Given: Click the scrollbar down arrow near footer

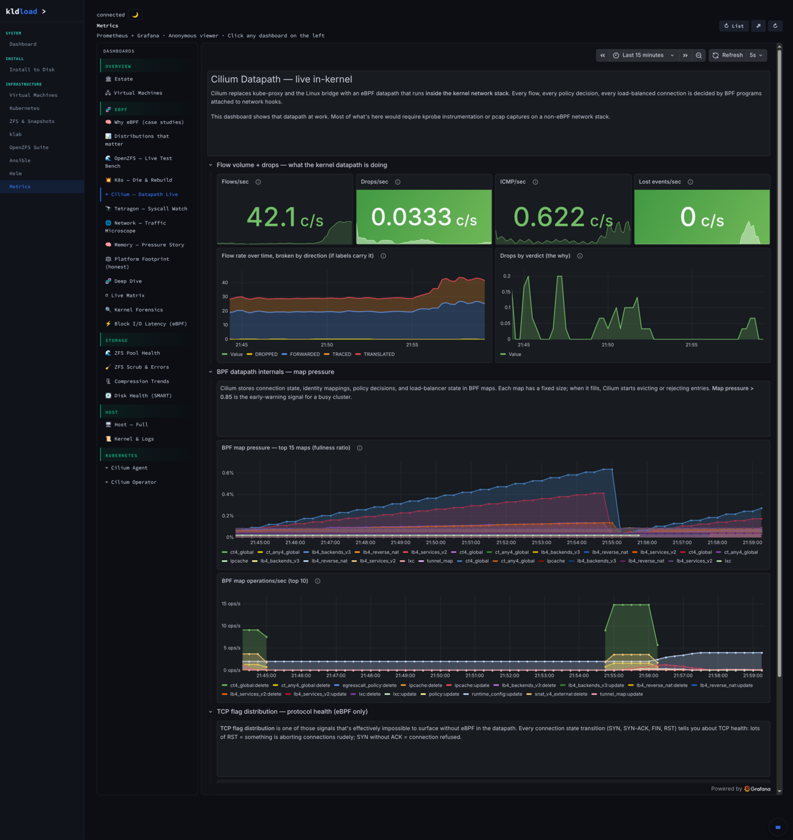Looking at the screenshot, I should pos(779,791).
